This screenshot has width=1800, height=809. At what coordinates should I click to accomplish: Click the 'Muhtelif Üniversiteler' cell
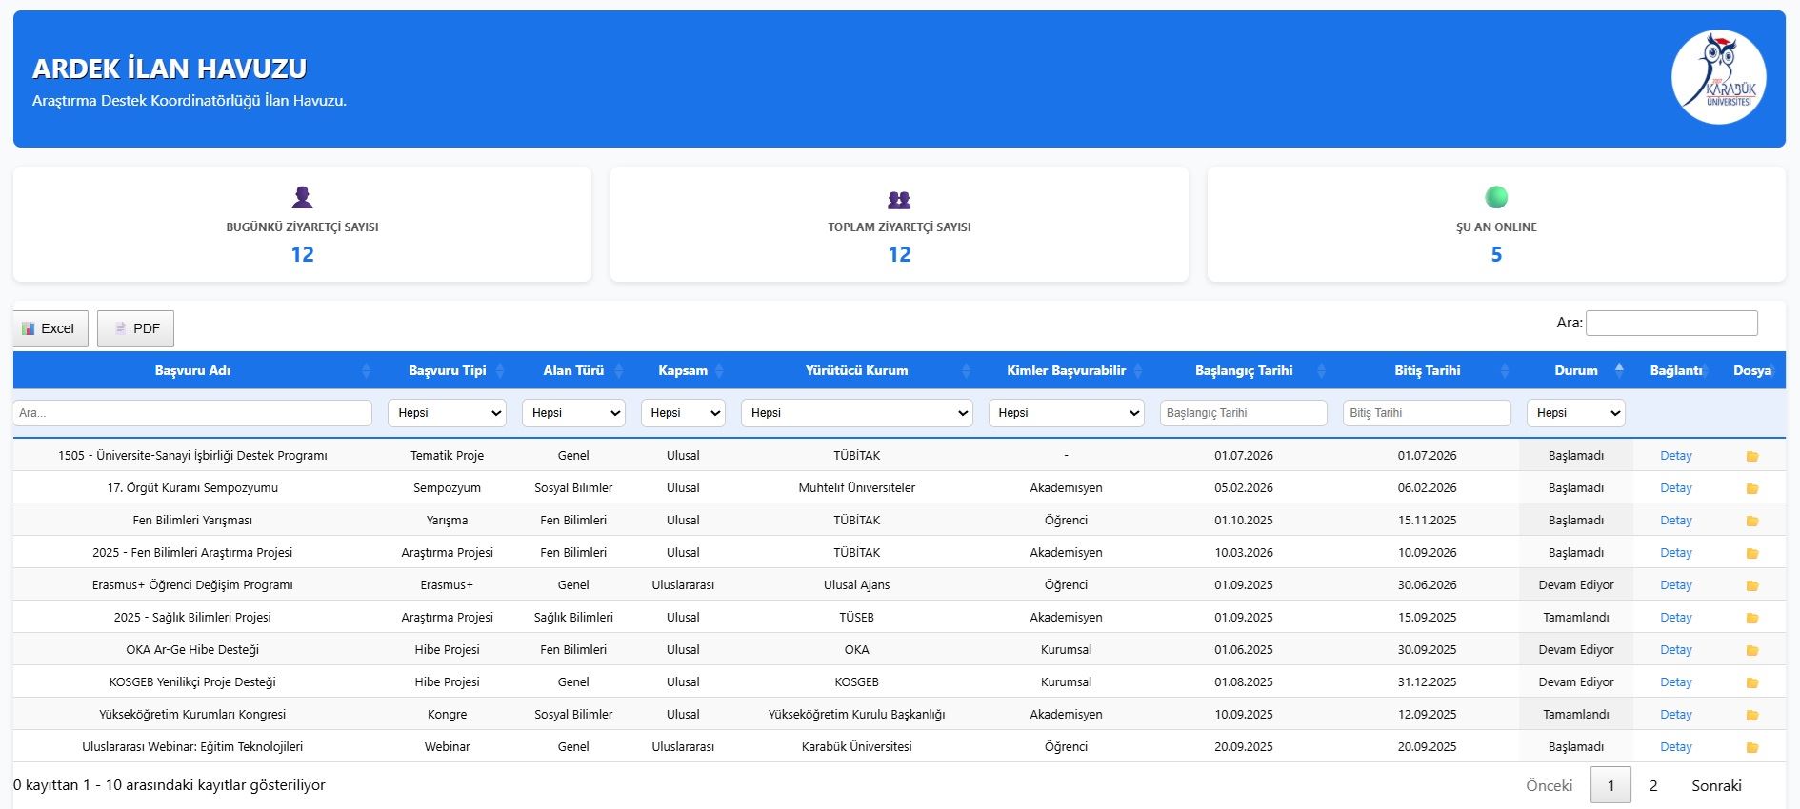click(857, 488)
